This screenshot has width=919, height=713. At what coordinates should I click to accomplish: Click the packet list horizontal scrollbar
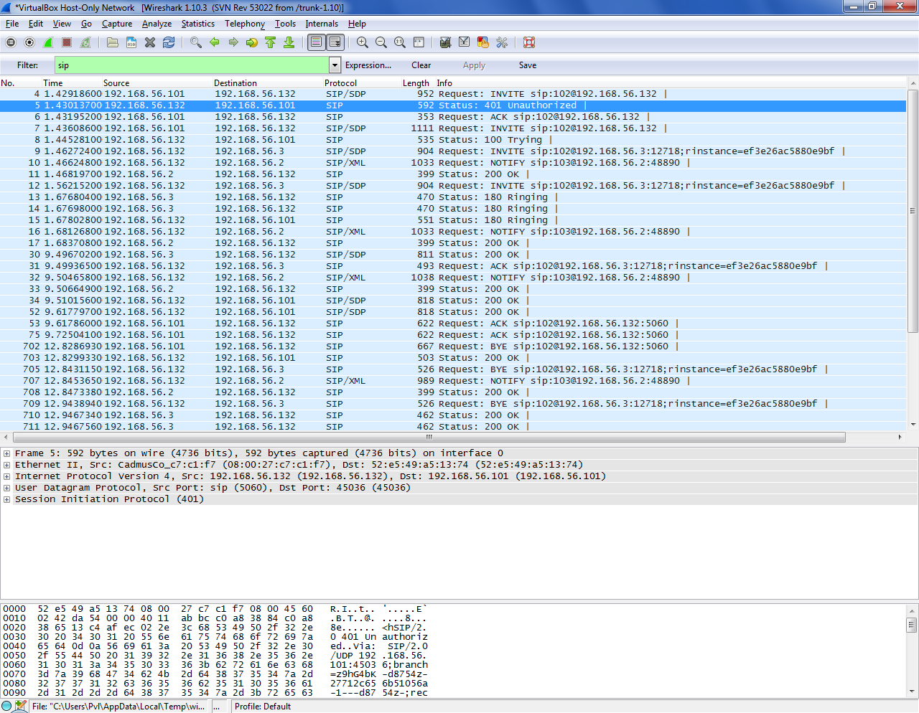click(x=429, y=437)
